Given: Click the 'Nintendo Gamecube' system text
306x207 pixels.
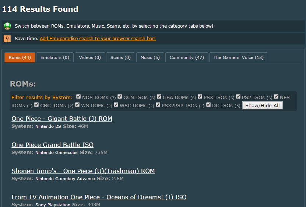Looking at the screenshot, I should click(56, 152).
